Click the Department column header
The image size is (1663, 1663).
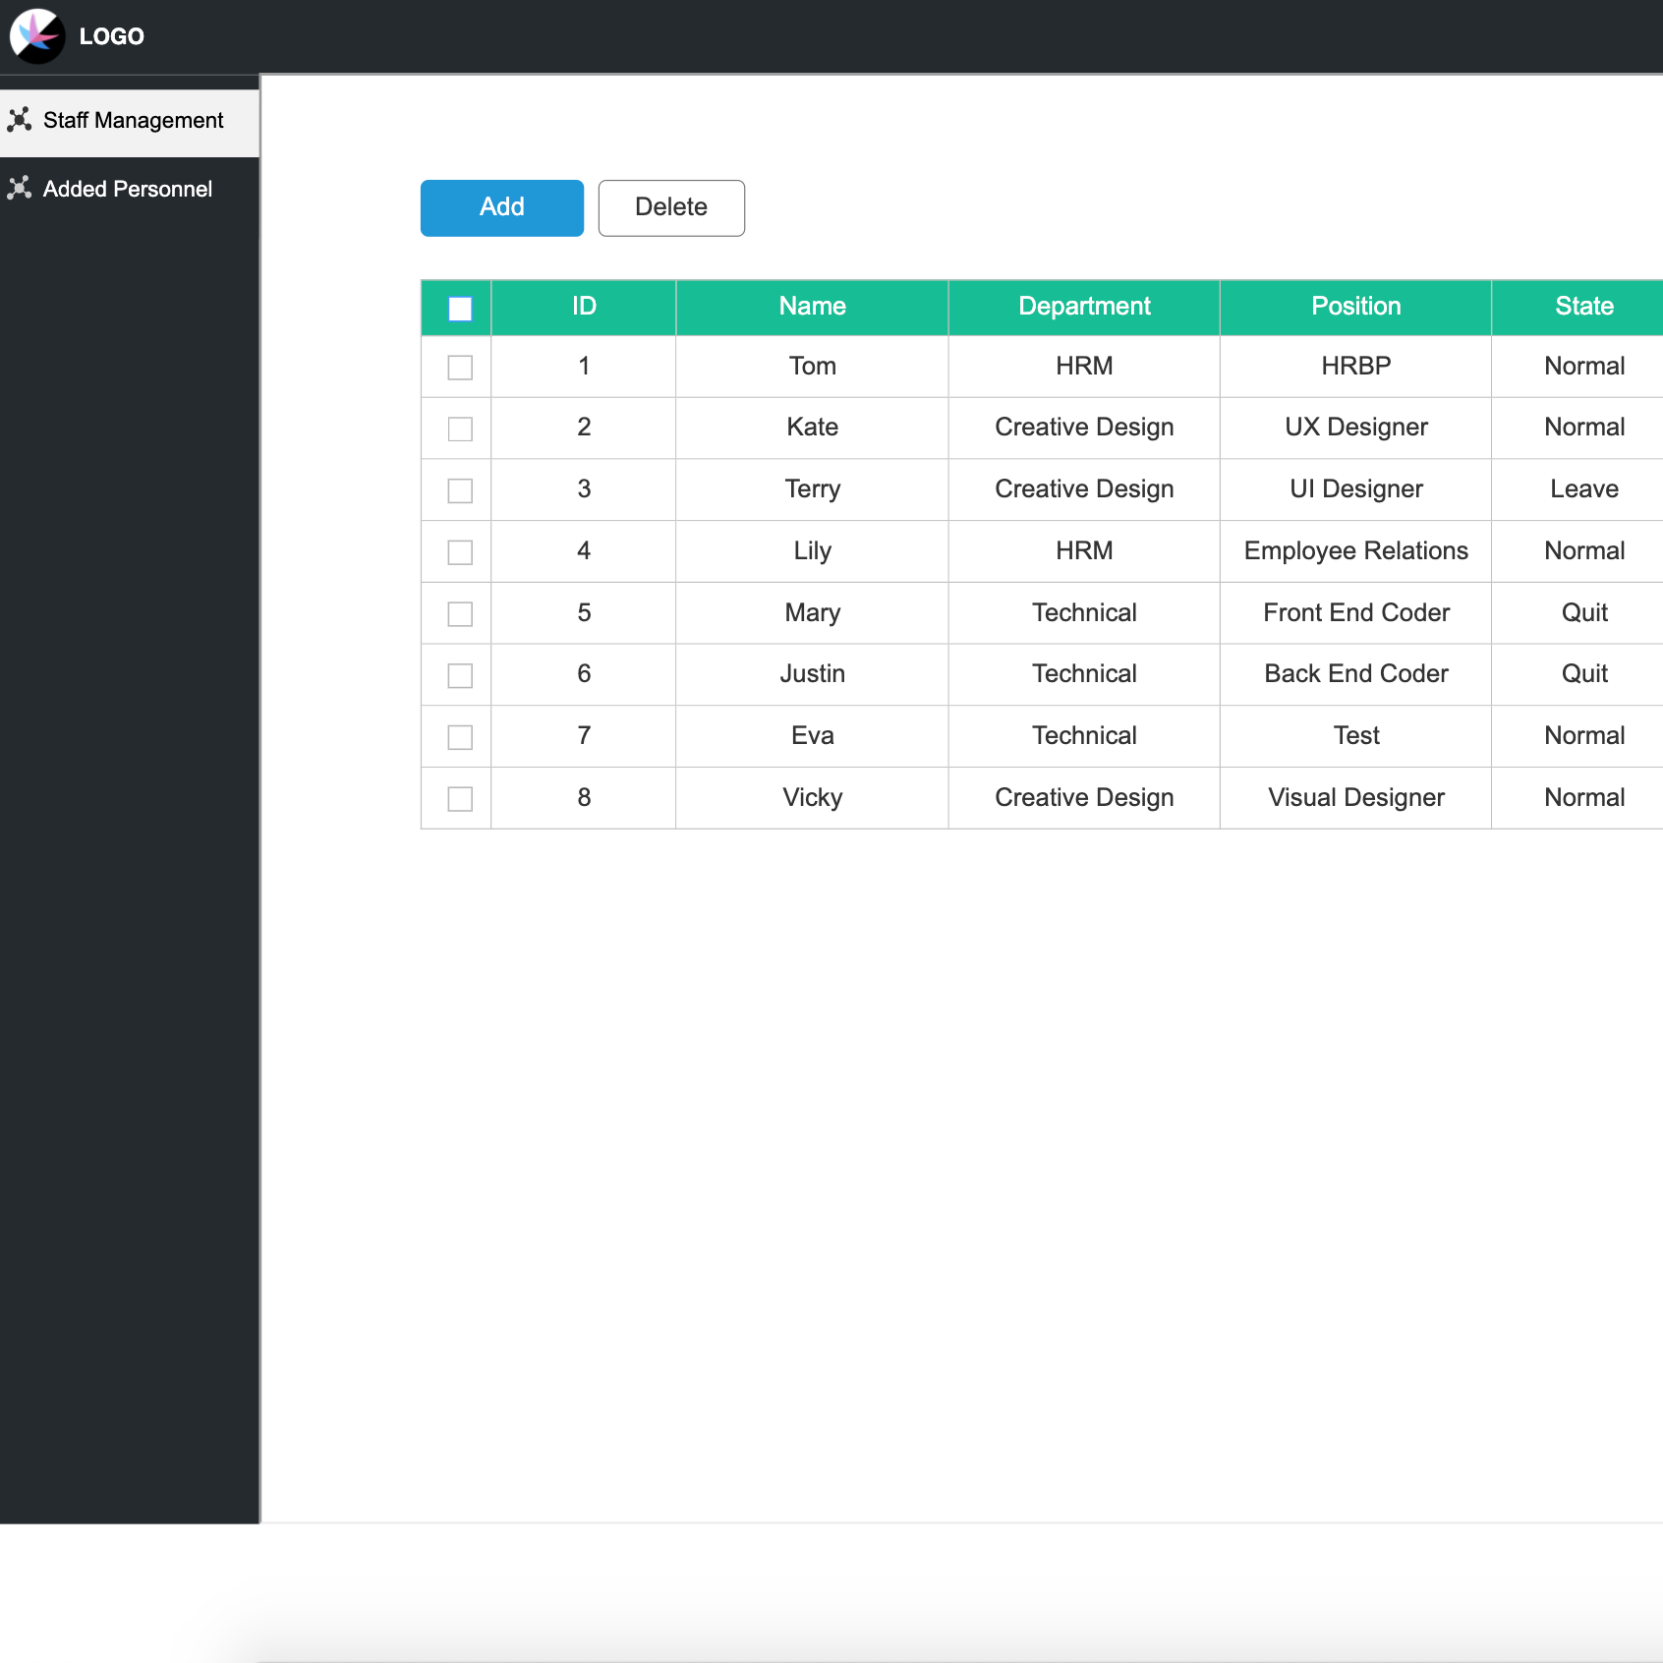1084,307
